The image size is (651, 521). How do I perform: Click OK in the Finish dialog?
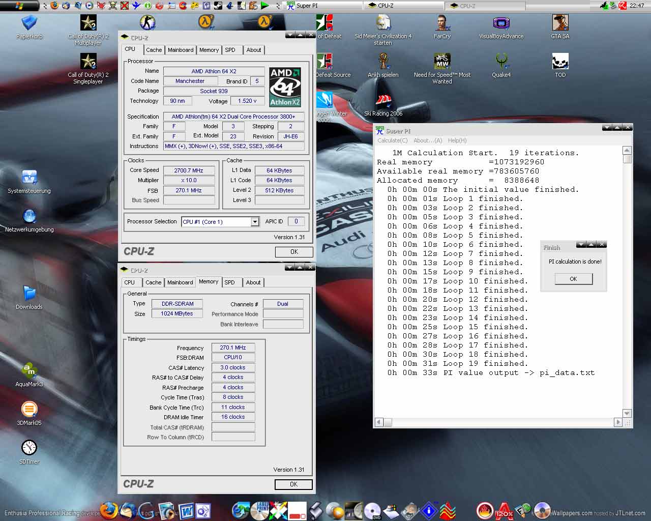point(573,279)
